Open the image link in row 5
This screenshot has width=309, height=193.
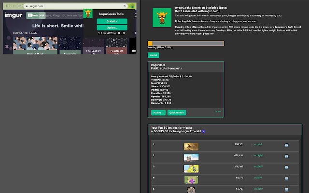258,189
